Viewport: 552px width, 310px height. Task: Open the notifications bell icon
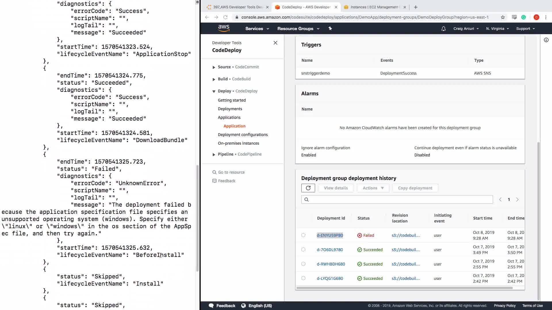443,29
